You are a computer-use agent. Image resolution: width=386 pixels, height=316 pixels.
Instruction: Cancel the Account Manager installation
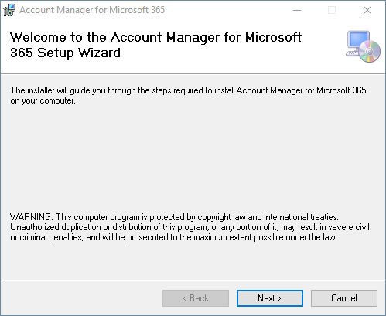point(344,298)
